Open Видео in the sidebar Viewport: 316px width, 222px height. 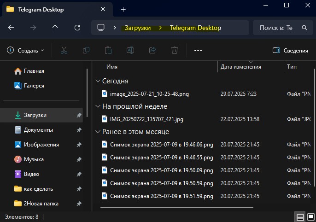click(x=41, y=174)
